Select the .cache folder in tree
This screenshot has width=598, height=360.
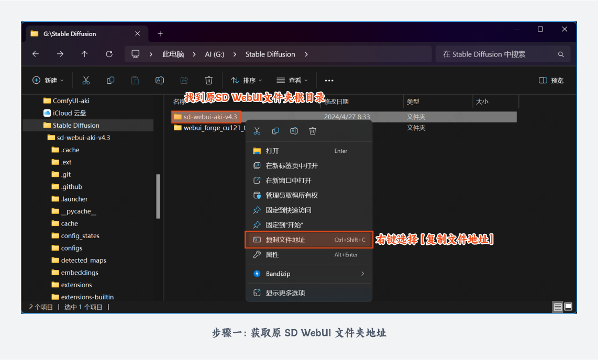coord(65,150)
